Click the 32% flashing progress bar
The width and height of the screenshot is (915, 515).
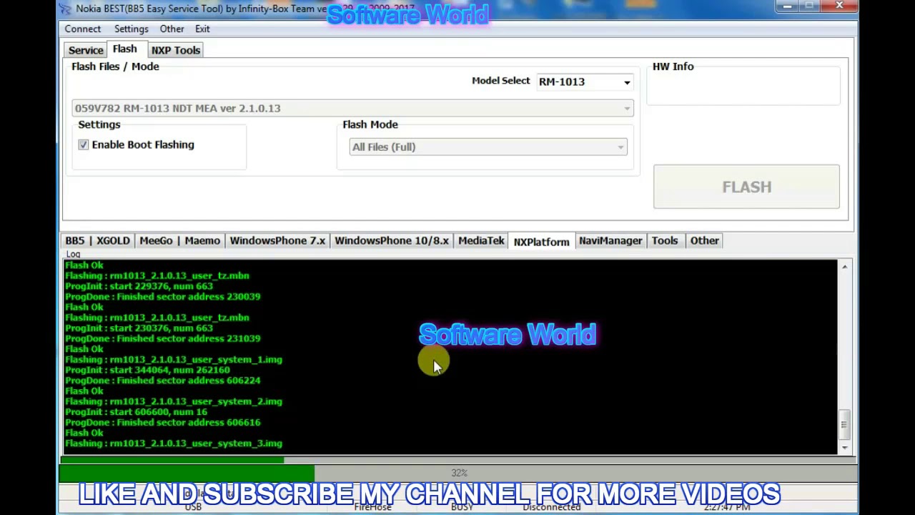point(458,473)
